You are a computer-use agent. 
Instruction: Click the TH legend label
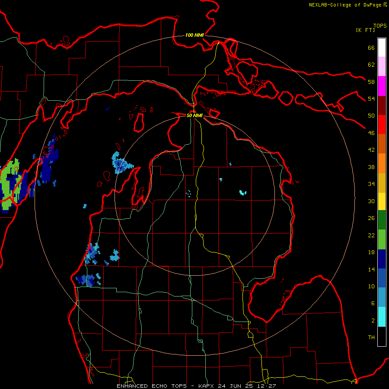pyautogui.click(x=371, y=338)
